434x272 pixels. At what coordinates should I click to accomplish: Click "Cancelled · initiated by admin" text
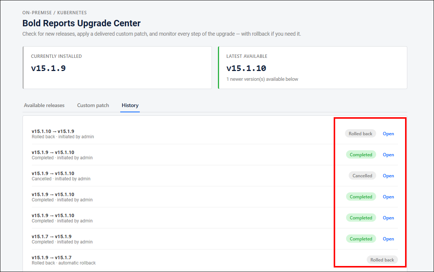pos(61,179)
